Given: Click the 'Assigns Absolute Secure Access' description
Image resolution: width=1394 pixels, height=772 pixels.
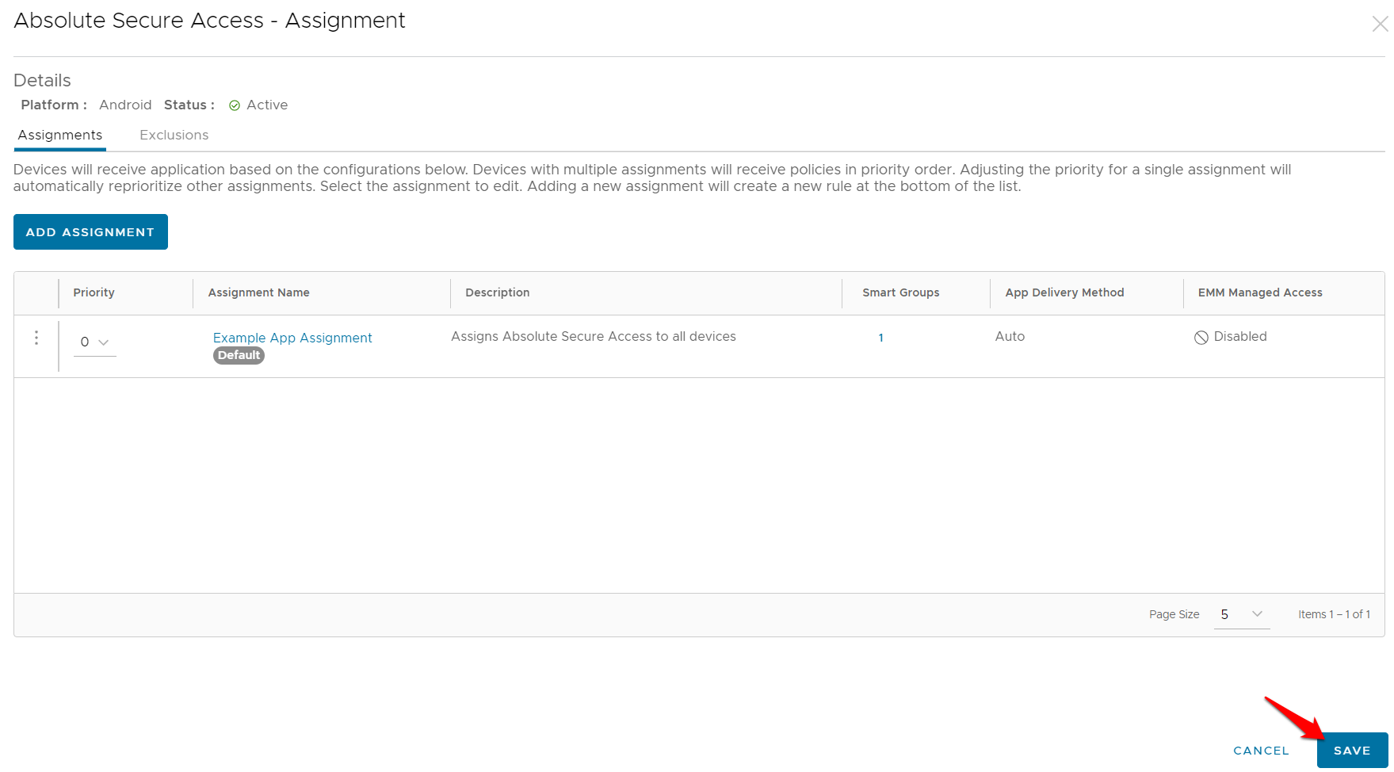Looking at the screenshot, I should 594,336.
